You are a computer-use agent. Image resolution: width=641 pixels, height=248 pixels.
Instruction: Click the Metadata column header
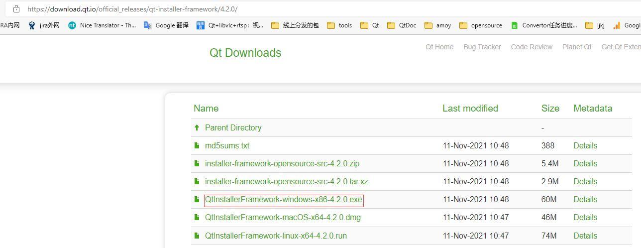click(x=593, y=109)
